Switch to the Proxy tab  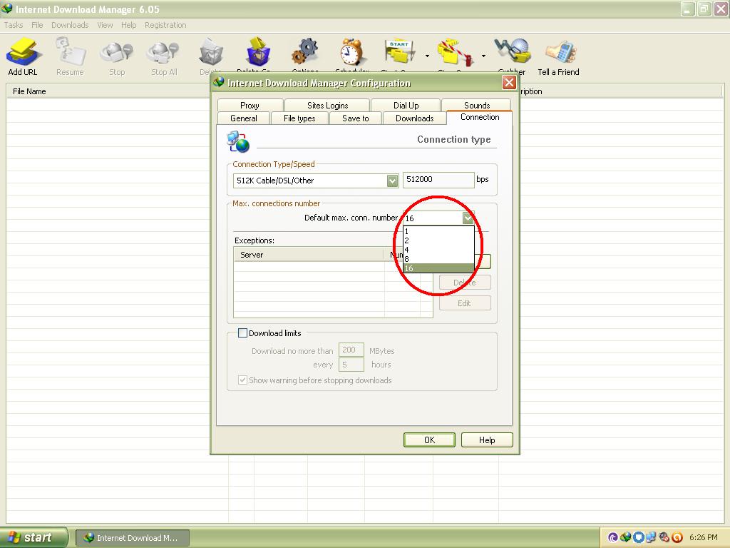250,106
